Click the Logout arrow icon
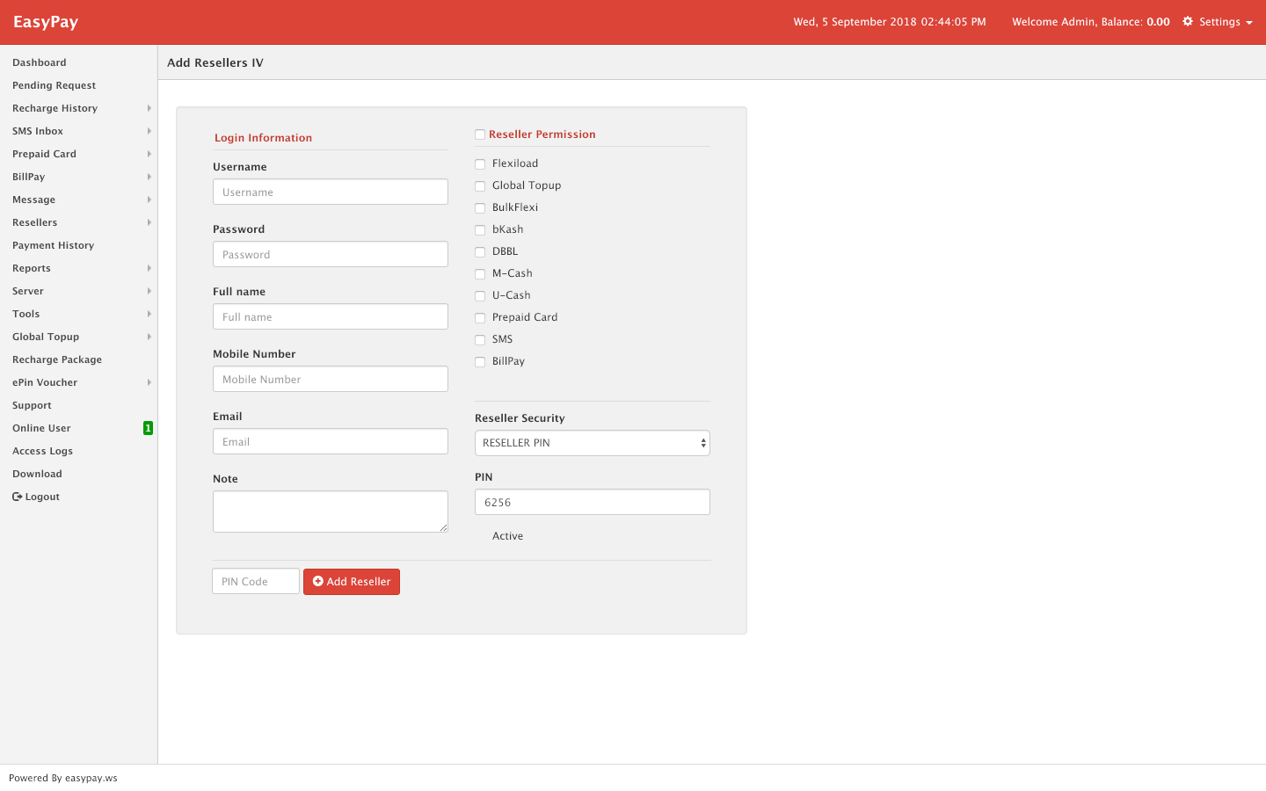Image resolution: width=1266 pixels, height=791 pixels. [17, 497]
